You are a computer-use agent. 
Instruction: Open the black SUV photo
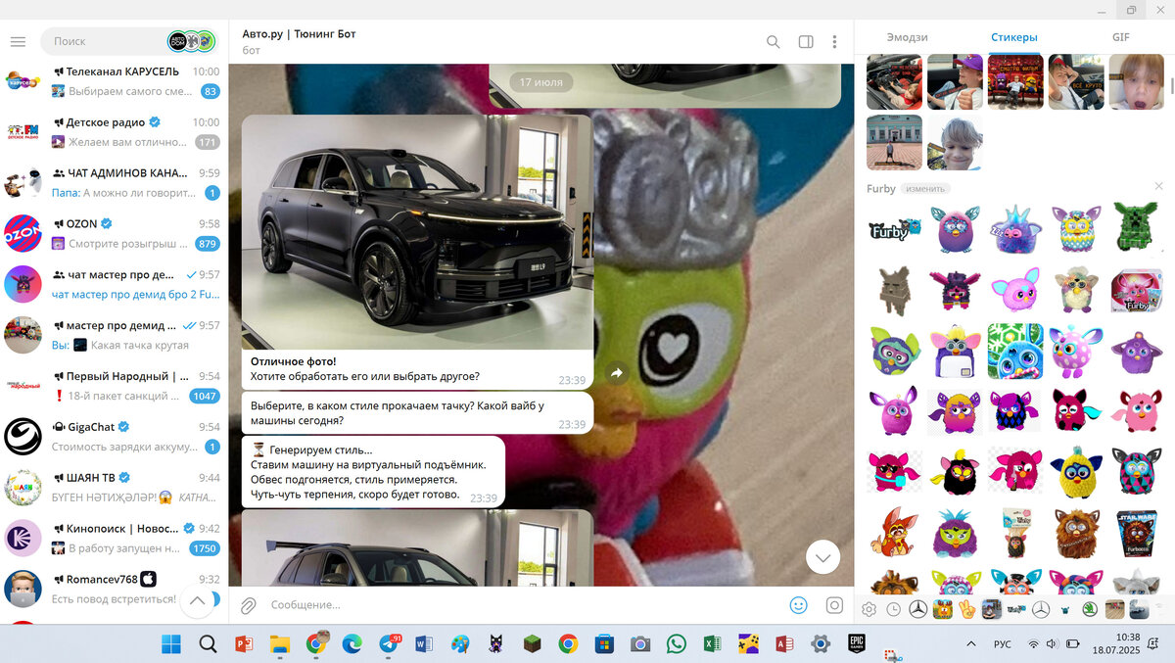[x=417, y=232]
